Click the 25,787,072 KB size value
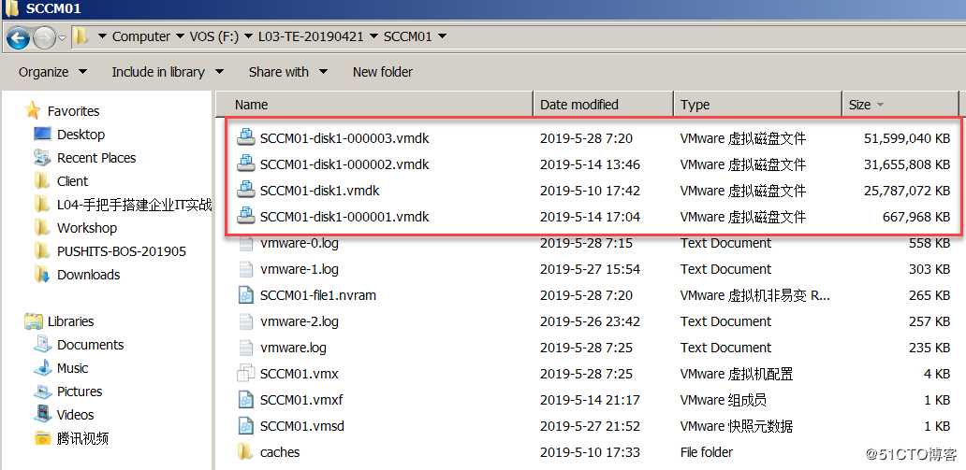This screenshot has height=470, width=966. point(907,191)
